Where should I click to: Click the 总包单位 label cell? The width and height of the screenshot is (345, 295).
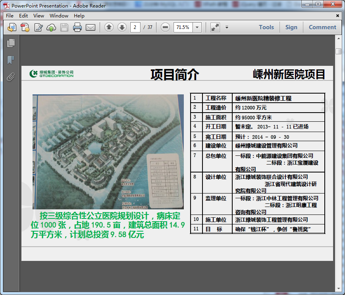click(x=218, y=161)
